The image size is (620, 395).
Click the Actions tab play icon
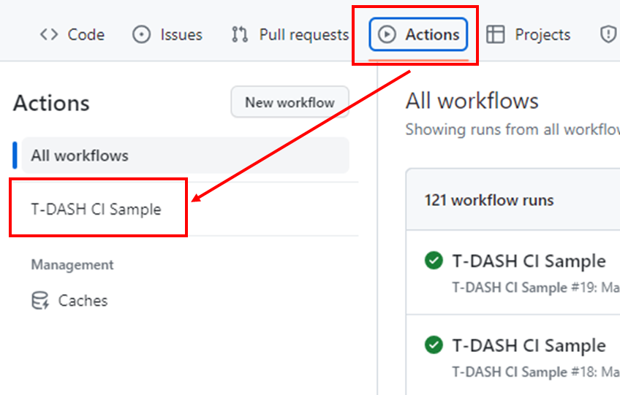tap(387, 34)
